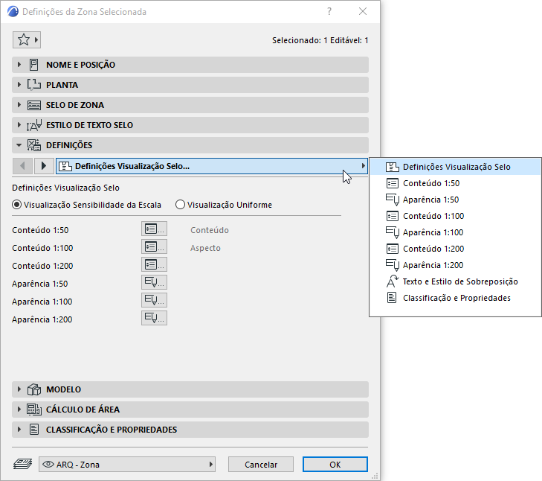Click the grey Aspecto column label
The width and height of the screenshot is (542, 481).
point(205,248)
